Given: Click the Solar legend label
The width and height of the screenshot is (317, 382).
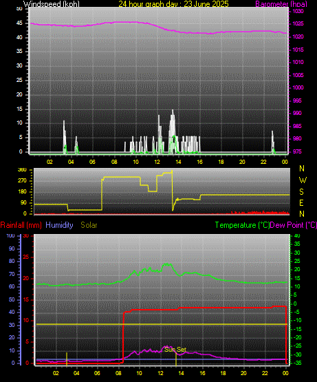Looking at the screenshot, I should 89,225.
